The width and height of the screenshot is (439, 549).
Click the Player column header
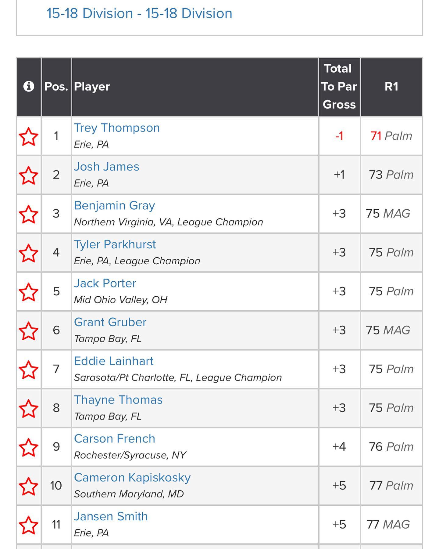click(x=92, y=86)
